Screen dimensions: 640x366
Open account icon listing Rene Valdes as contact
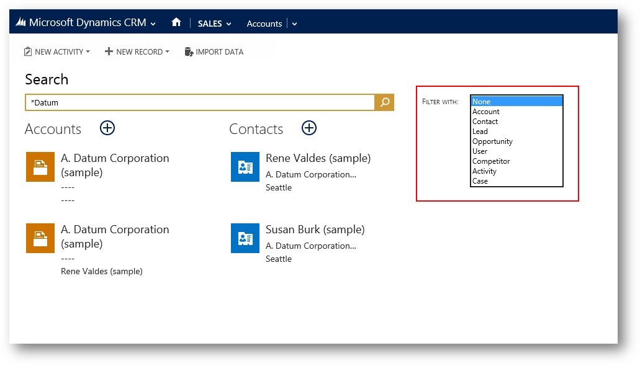[40, 238]
